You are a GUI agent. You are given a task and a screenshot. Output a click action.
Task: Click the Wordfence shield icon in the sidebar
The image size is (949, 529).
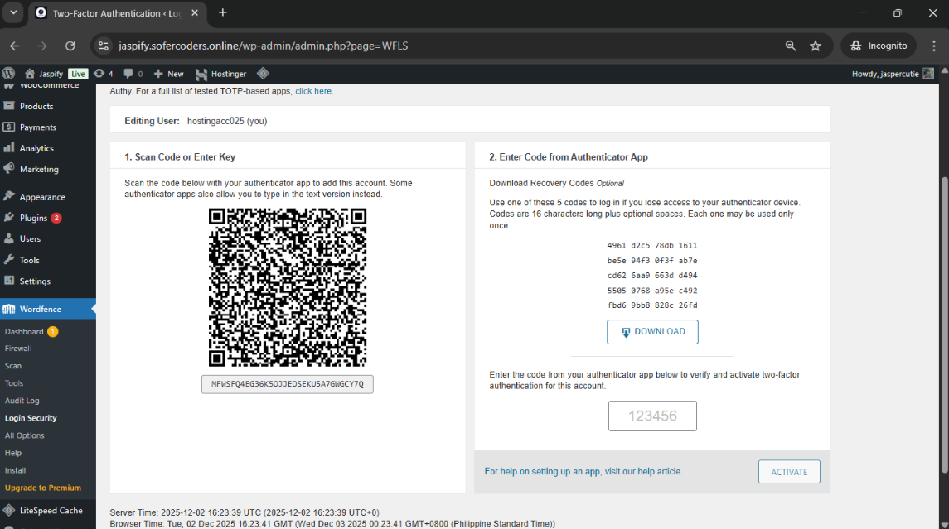(9, 308)
